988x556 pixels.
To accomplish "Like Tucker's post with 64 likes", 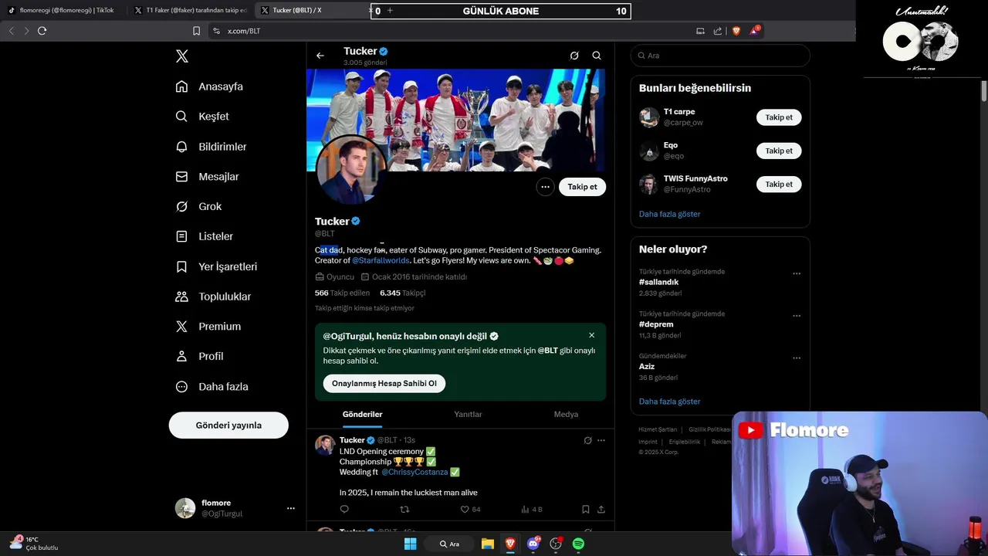I will pos(470,510).
